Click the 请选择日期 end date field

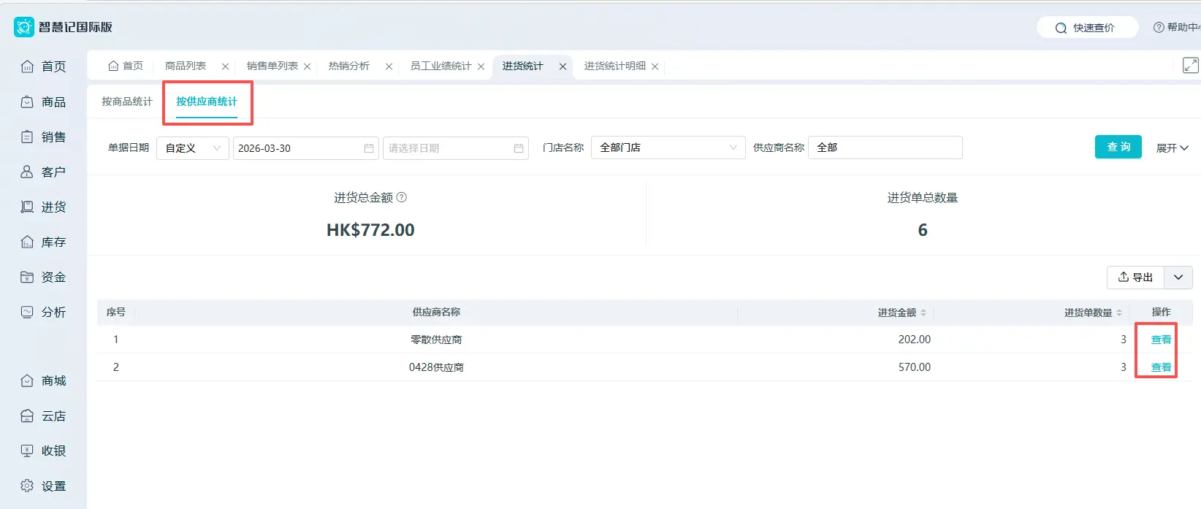click(x=456, y=148)
